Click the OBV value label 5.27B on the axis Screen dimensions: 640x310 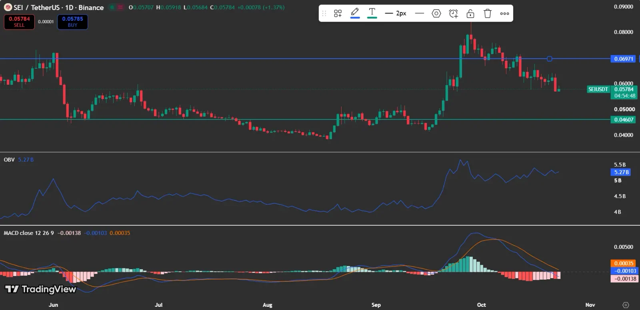coord(622,172)
